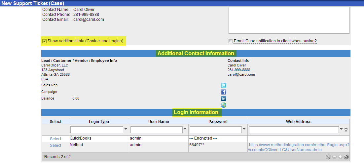The width and height of the screenshot is (364, 168).
Task: Open the Login Type filter dropdown arrow
Action: [126, 129]
